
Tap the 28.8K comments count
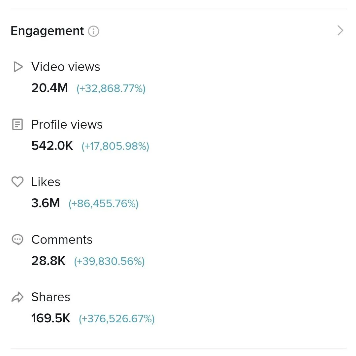[x=49, y=261]
